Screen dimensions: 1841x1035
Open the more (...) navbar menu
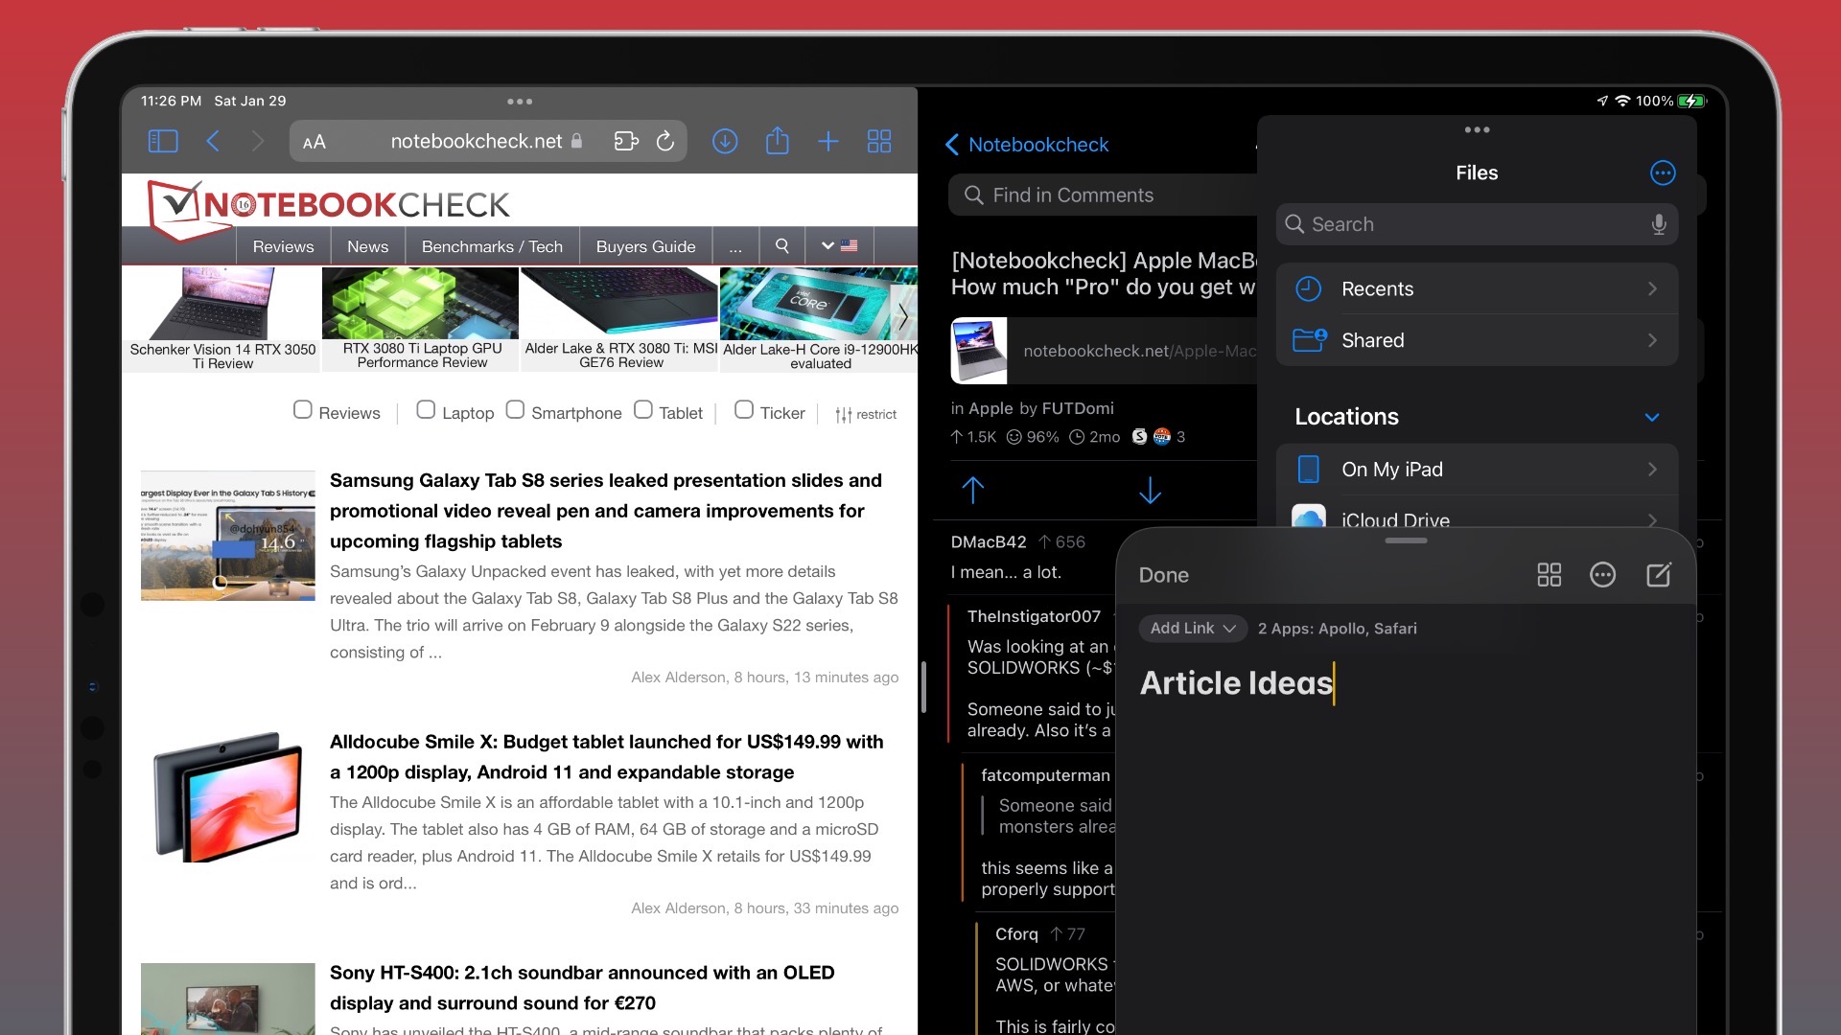735,247
